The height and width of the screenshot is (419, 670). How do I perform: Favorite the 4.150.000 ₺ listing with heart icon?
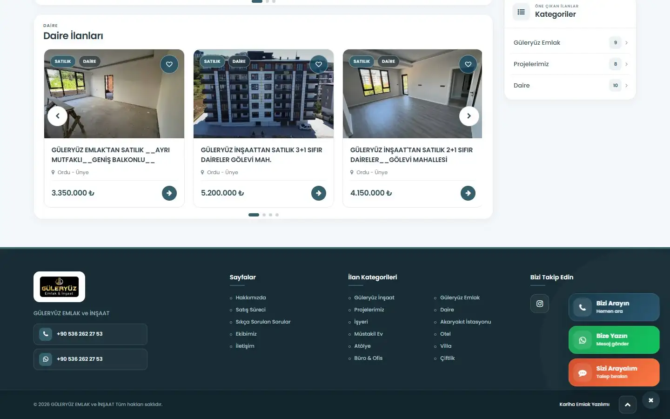(468, 64)
